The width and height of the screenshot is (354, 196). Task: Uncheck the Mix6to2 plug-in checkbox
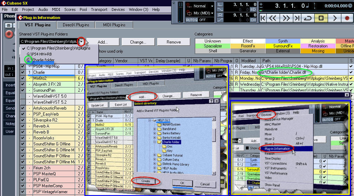(22, 78)
